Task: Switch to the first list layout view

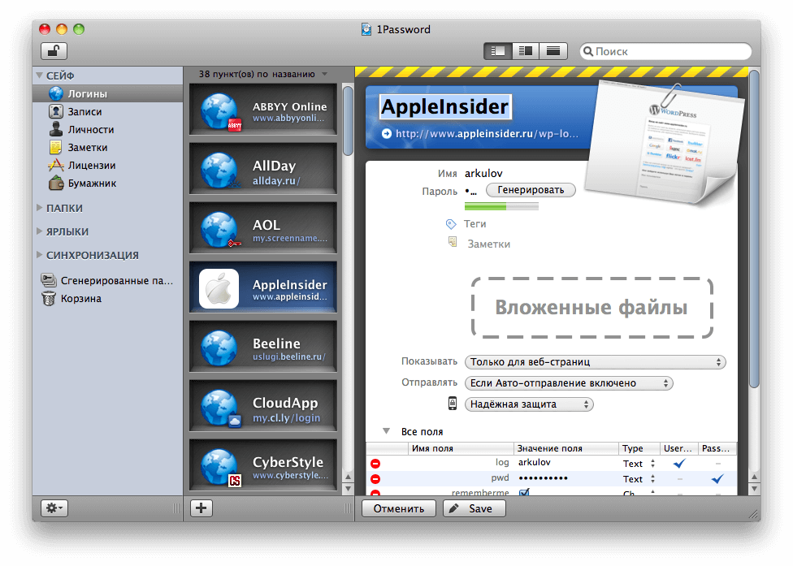Action: click(497, 51)
